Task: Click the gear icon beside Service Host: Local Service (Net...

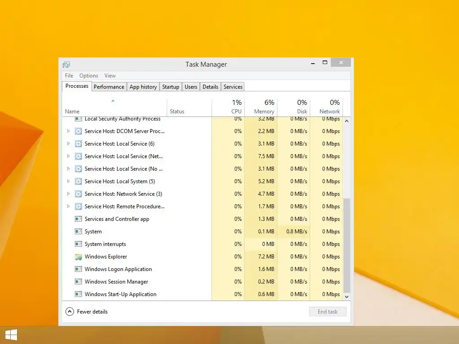Action: coord(78,156)
